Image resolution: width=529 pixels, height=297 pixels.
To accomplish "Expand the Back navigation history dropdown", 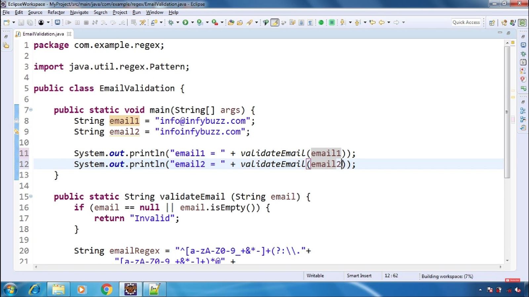I will point(388,22).
